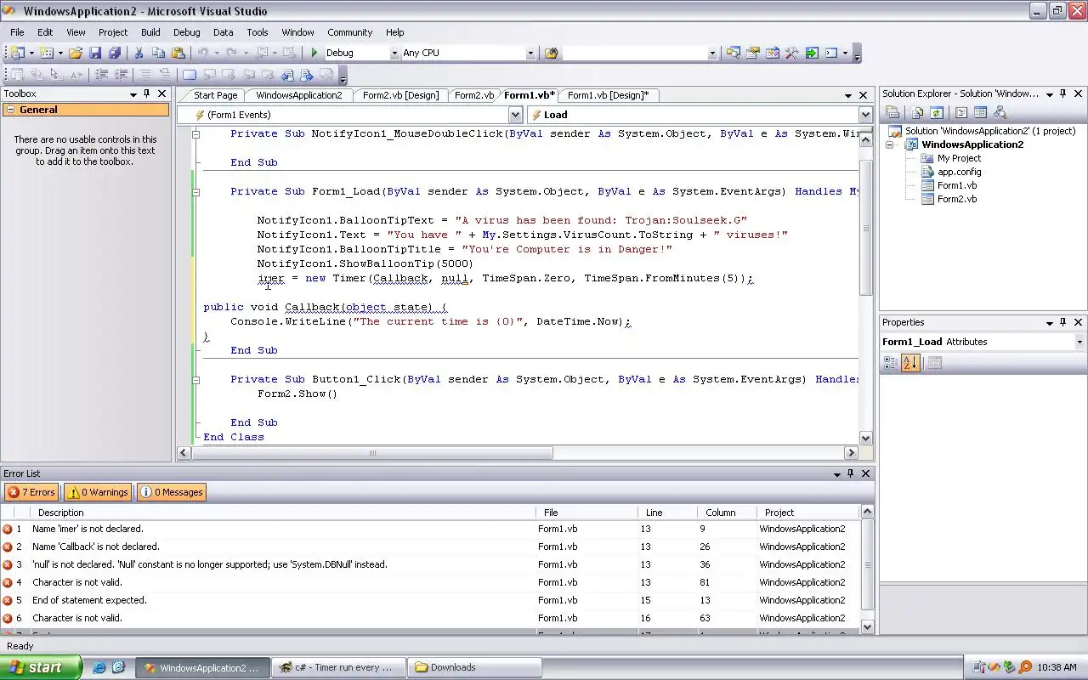Image resolution: width=1088 pixels, height=680 pixels.
Task: Click the Save All icon
Action: (115, 53)
